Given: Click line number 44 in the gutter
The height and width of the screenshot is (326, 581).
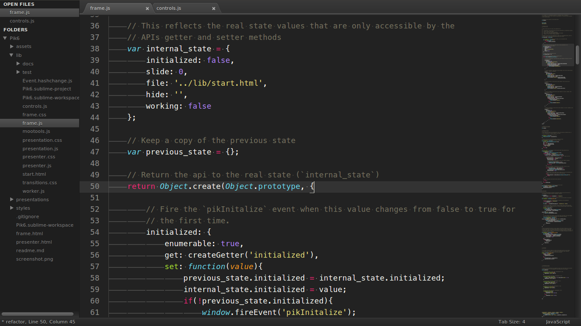Looking at the screenshot, I should coord(95,118).
